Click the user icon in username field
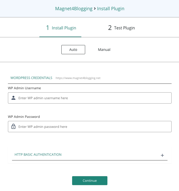 pos(14,98)
